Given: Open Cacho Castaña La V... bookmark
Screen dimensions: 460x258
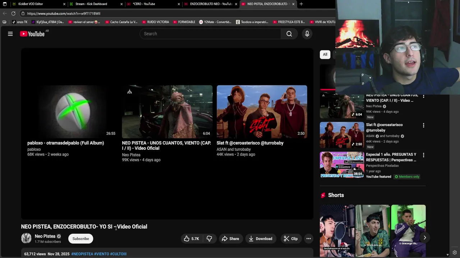Looking at the screenshot, I should pyautogui.click(x=121, y=22).
